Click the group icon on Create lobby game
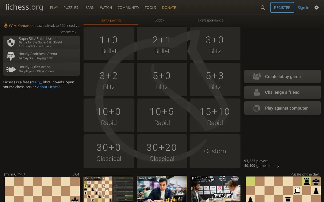The image size is (324, 202). [x=256, y=77]
